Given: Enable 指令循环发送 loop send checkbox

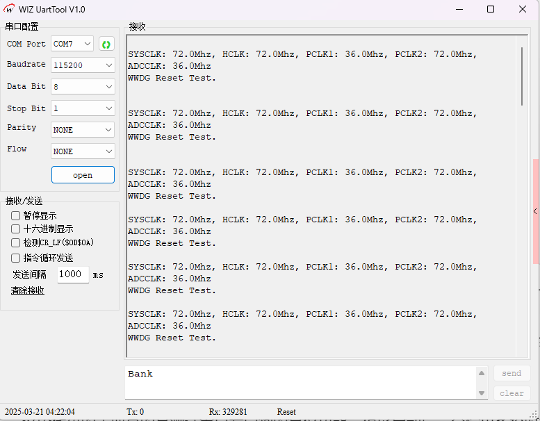Looking at the screenshot, I should 16,258.
